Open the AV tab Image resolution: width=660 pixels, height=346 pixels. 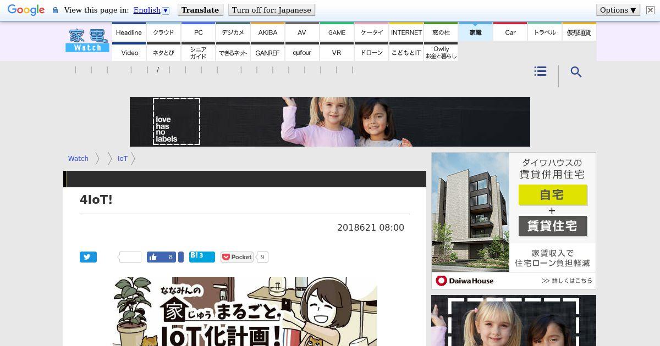(x=302, y=32)
